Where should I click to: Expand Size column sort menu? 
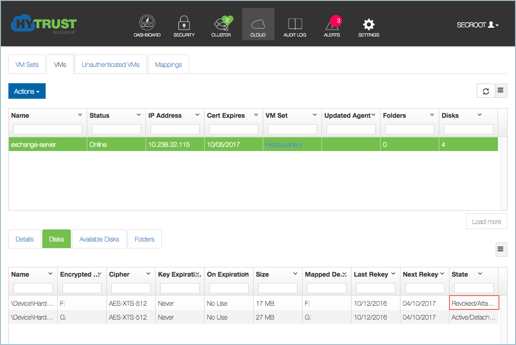point(295,273)
